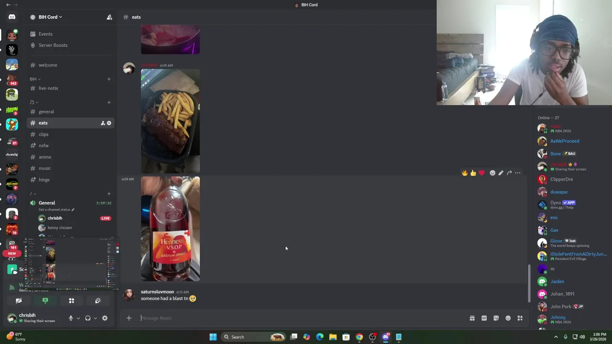The width and height of the screenshot is (612, 344).
Task: Add channel to 73 category
Action: tap(109, 102)
